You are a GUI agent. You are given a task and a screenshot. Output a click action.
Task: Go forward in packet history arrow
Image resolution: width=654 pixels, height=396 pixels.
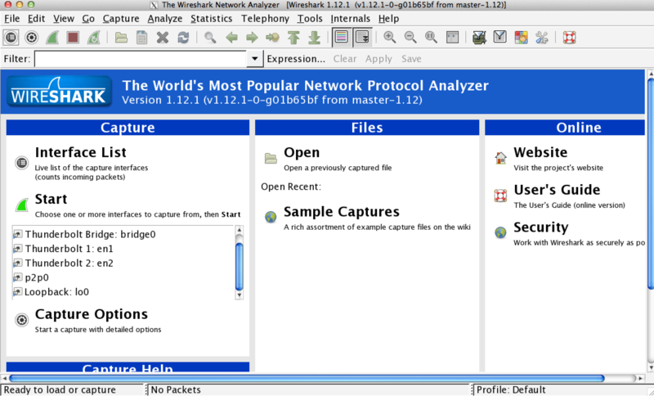252,38
